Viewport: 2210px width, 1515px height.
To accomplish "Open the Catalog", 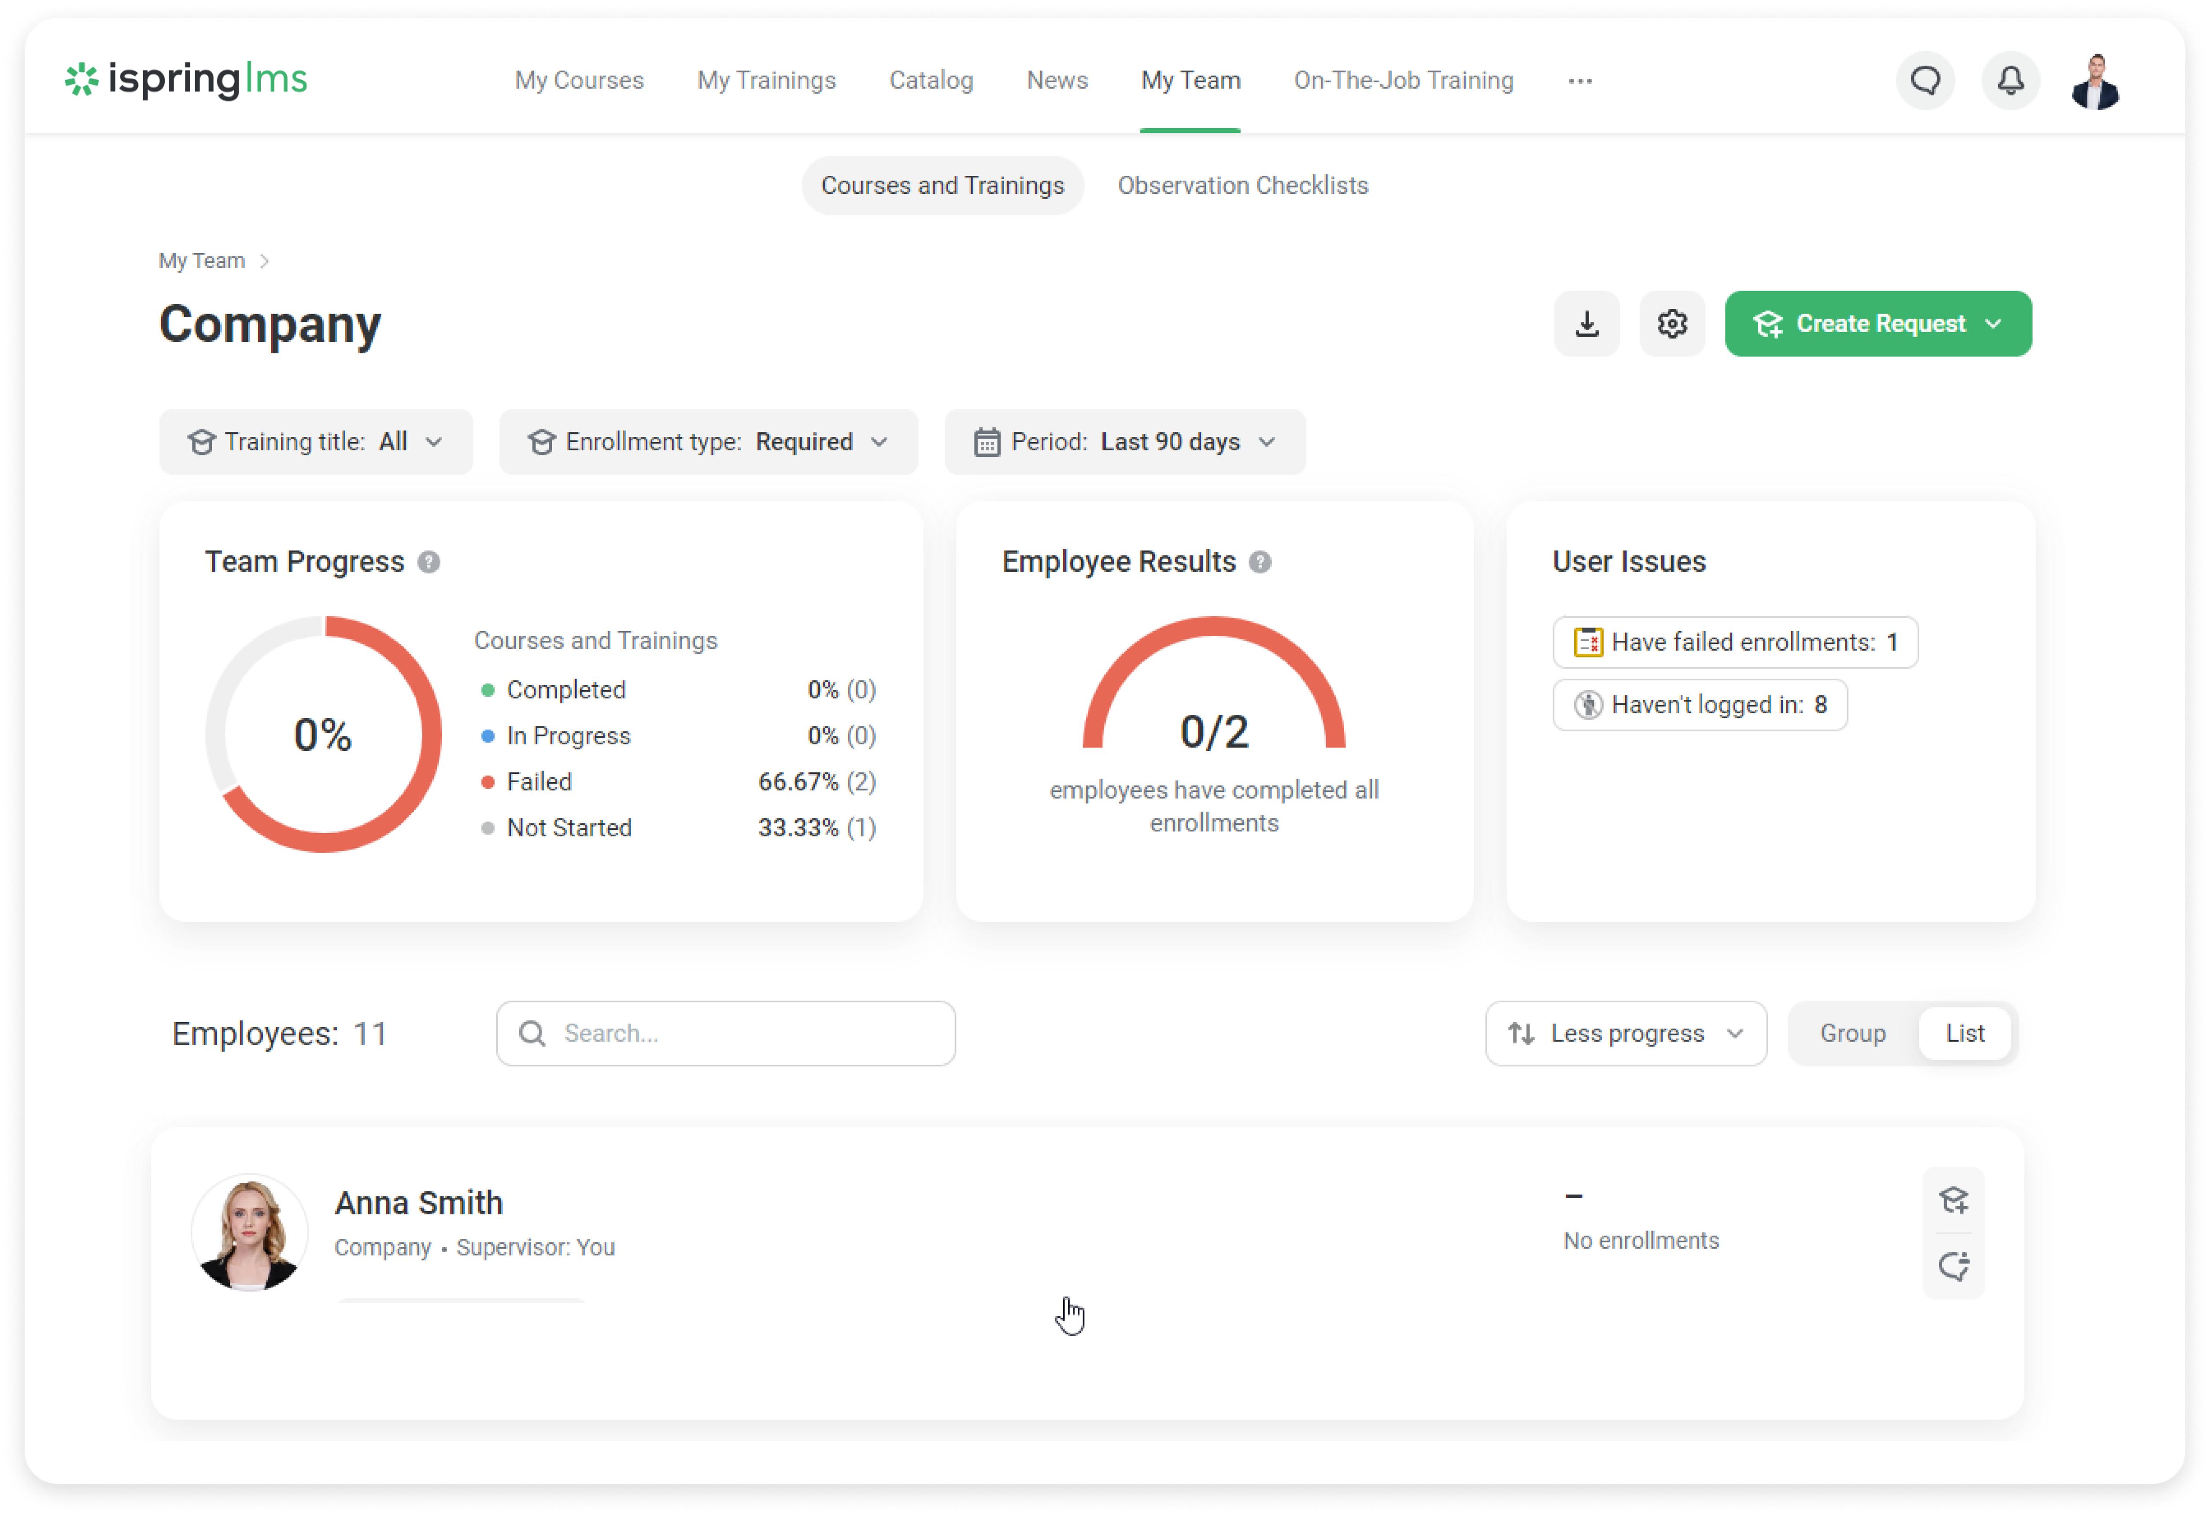I will pyautogui.click(x=931, y=81).
